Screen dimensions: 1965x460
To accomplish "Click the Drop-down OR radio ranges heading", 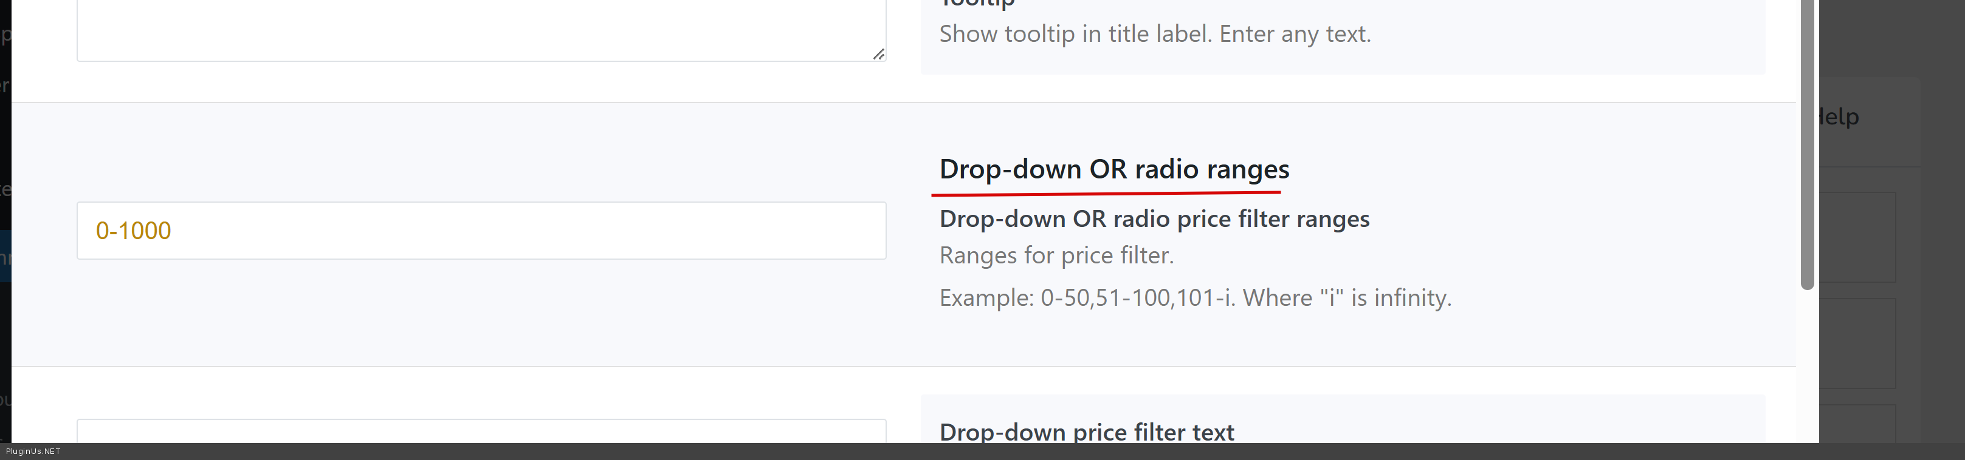I will click(x=1113, y=169).
